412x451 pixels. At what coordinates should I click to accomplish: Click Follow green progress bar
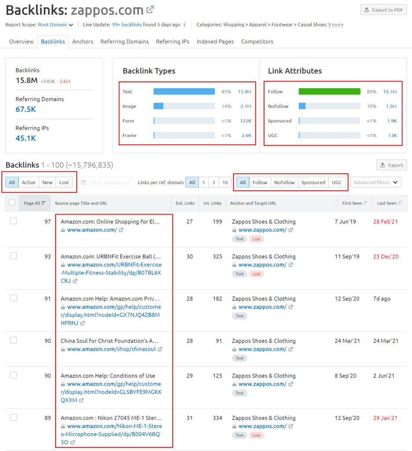pyautogui.click(x=330, y=92)
